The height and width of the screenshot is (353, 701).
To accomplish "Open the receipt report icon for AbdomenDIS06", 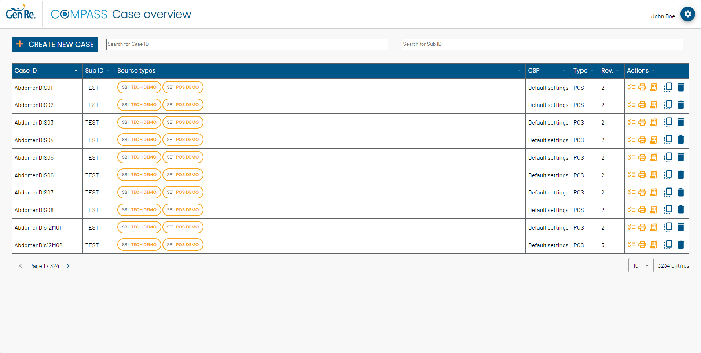I will pos(653,175).
